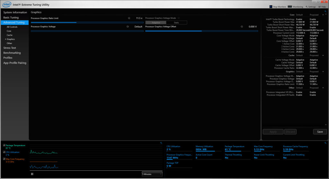The width and height of the screenshot is (329, 179).
Task: Click info icon for Processor Graphics Voltage
Action: [x=128, y=27]
